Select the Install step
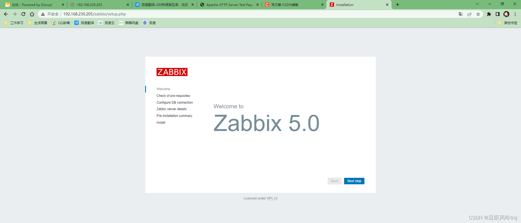 coord(161,123)
